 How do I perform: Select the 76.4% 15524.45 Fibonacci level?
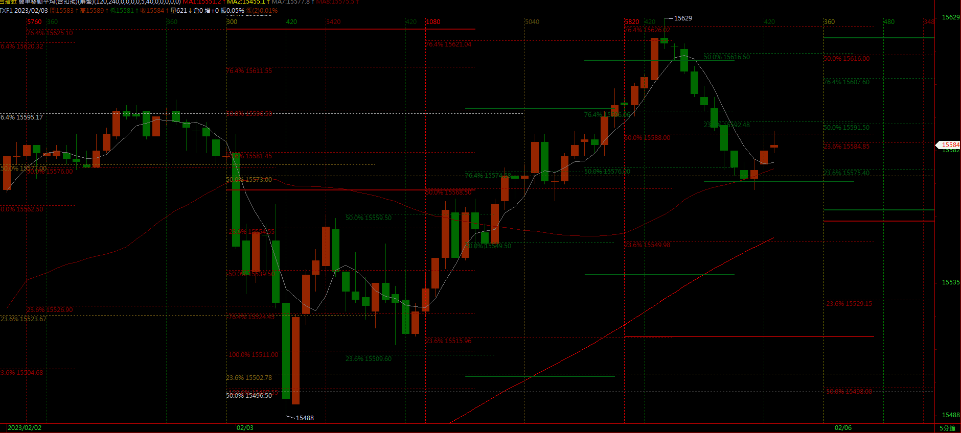click(x=251, y=318)
